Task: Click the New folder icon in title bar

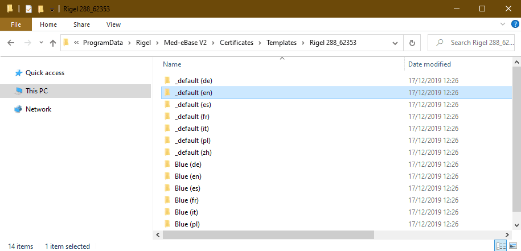Action: pyautogui.click(x=40, y=9)
